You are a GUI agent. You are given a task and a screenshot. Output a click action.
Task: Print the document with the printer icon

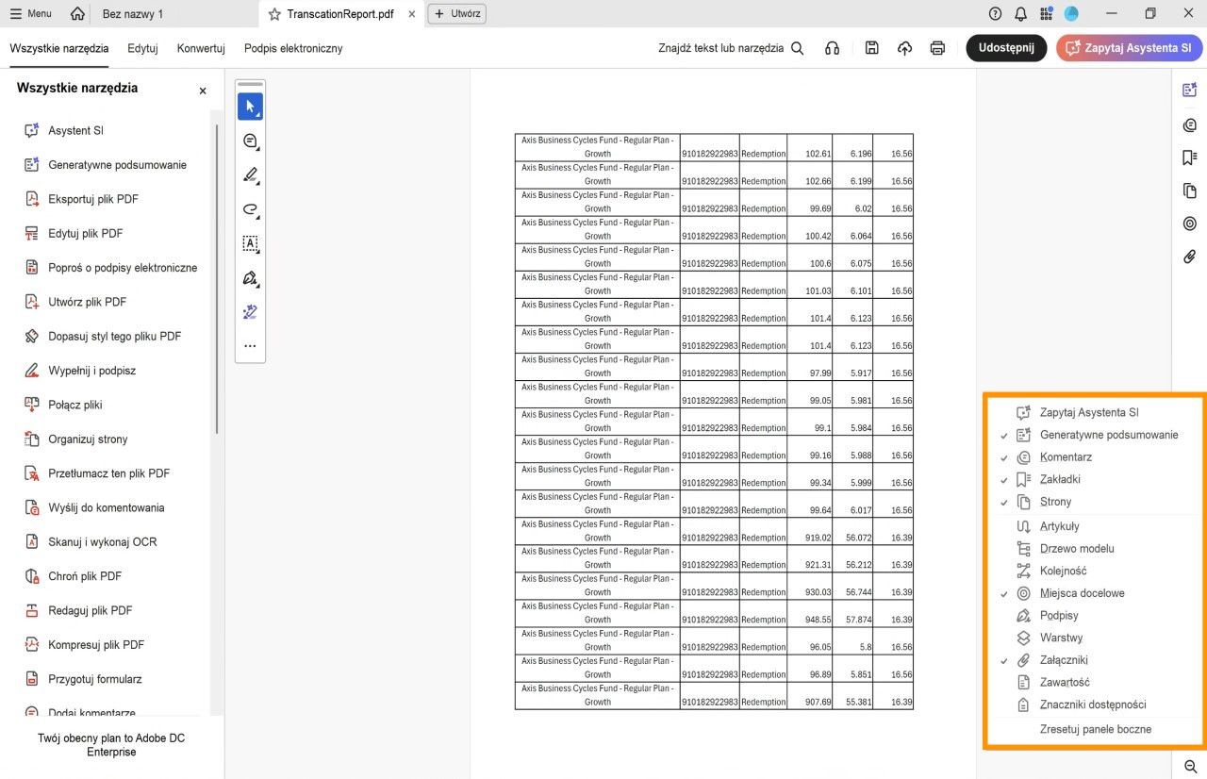[x=937, y=48]
